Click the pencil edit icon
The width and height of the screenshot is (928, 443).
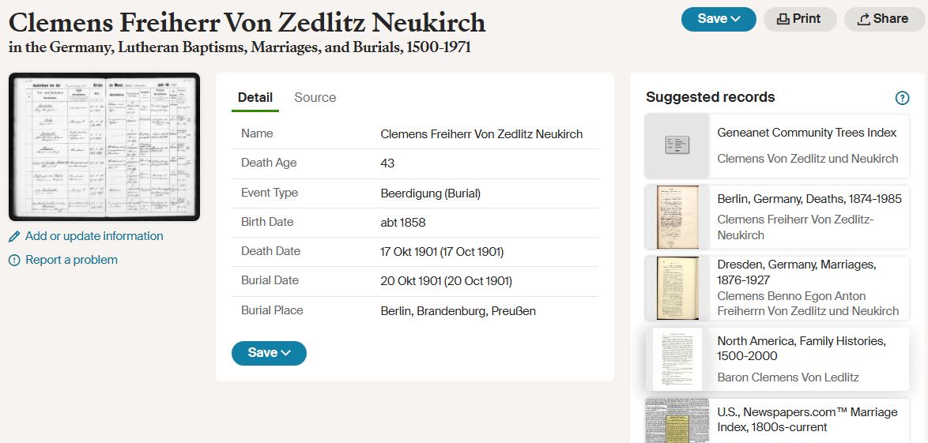point(14,236)
